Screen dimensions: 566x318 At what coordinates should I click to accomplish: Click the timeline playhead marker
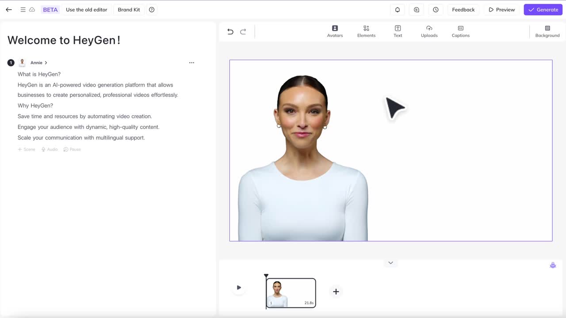pyautogui.click(x=266, y=276)
